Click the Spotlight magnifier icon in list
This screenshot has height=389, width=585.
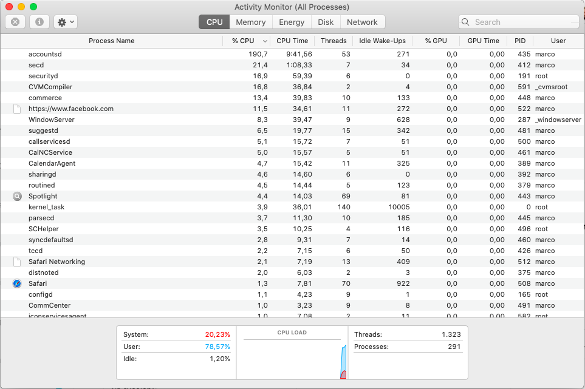click(17, 197)
